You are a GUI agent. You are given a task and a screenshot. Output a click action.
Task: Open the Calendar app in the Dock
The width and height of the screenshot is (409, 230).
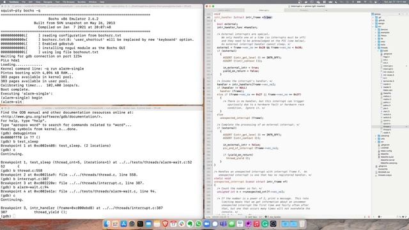[x=173, y=224]
